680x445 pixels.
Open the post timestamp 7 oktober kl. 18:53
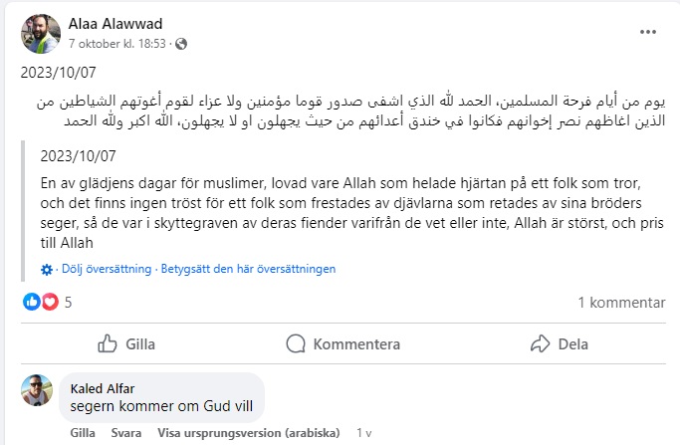click(x=117, y=44)
